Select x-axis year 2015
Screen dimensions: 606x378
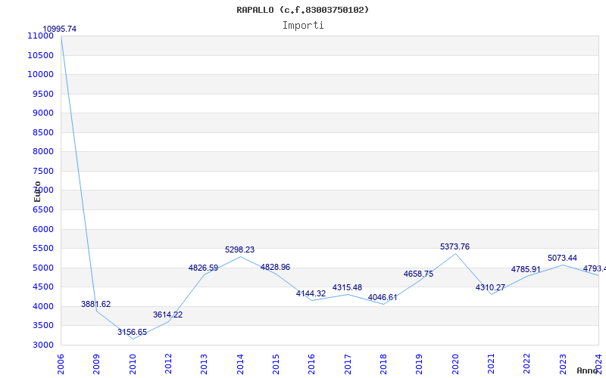tap(276, 364)
